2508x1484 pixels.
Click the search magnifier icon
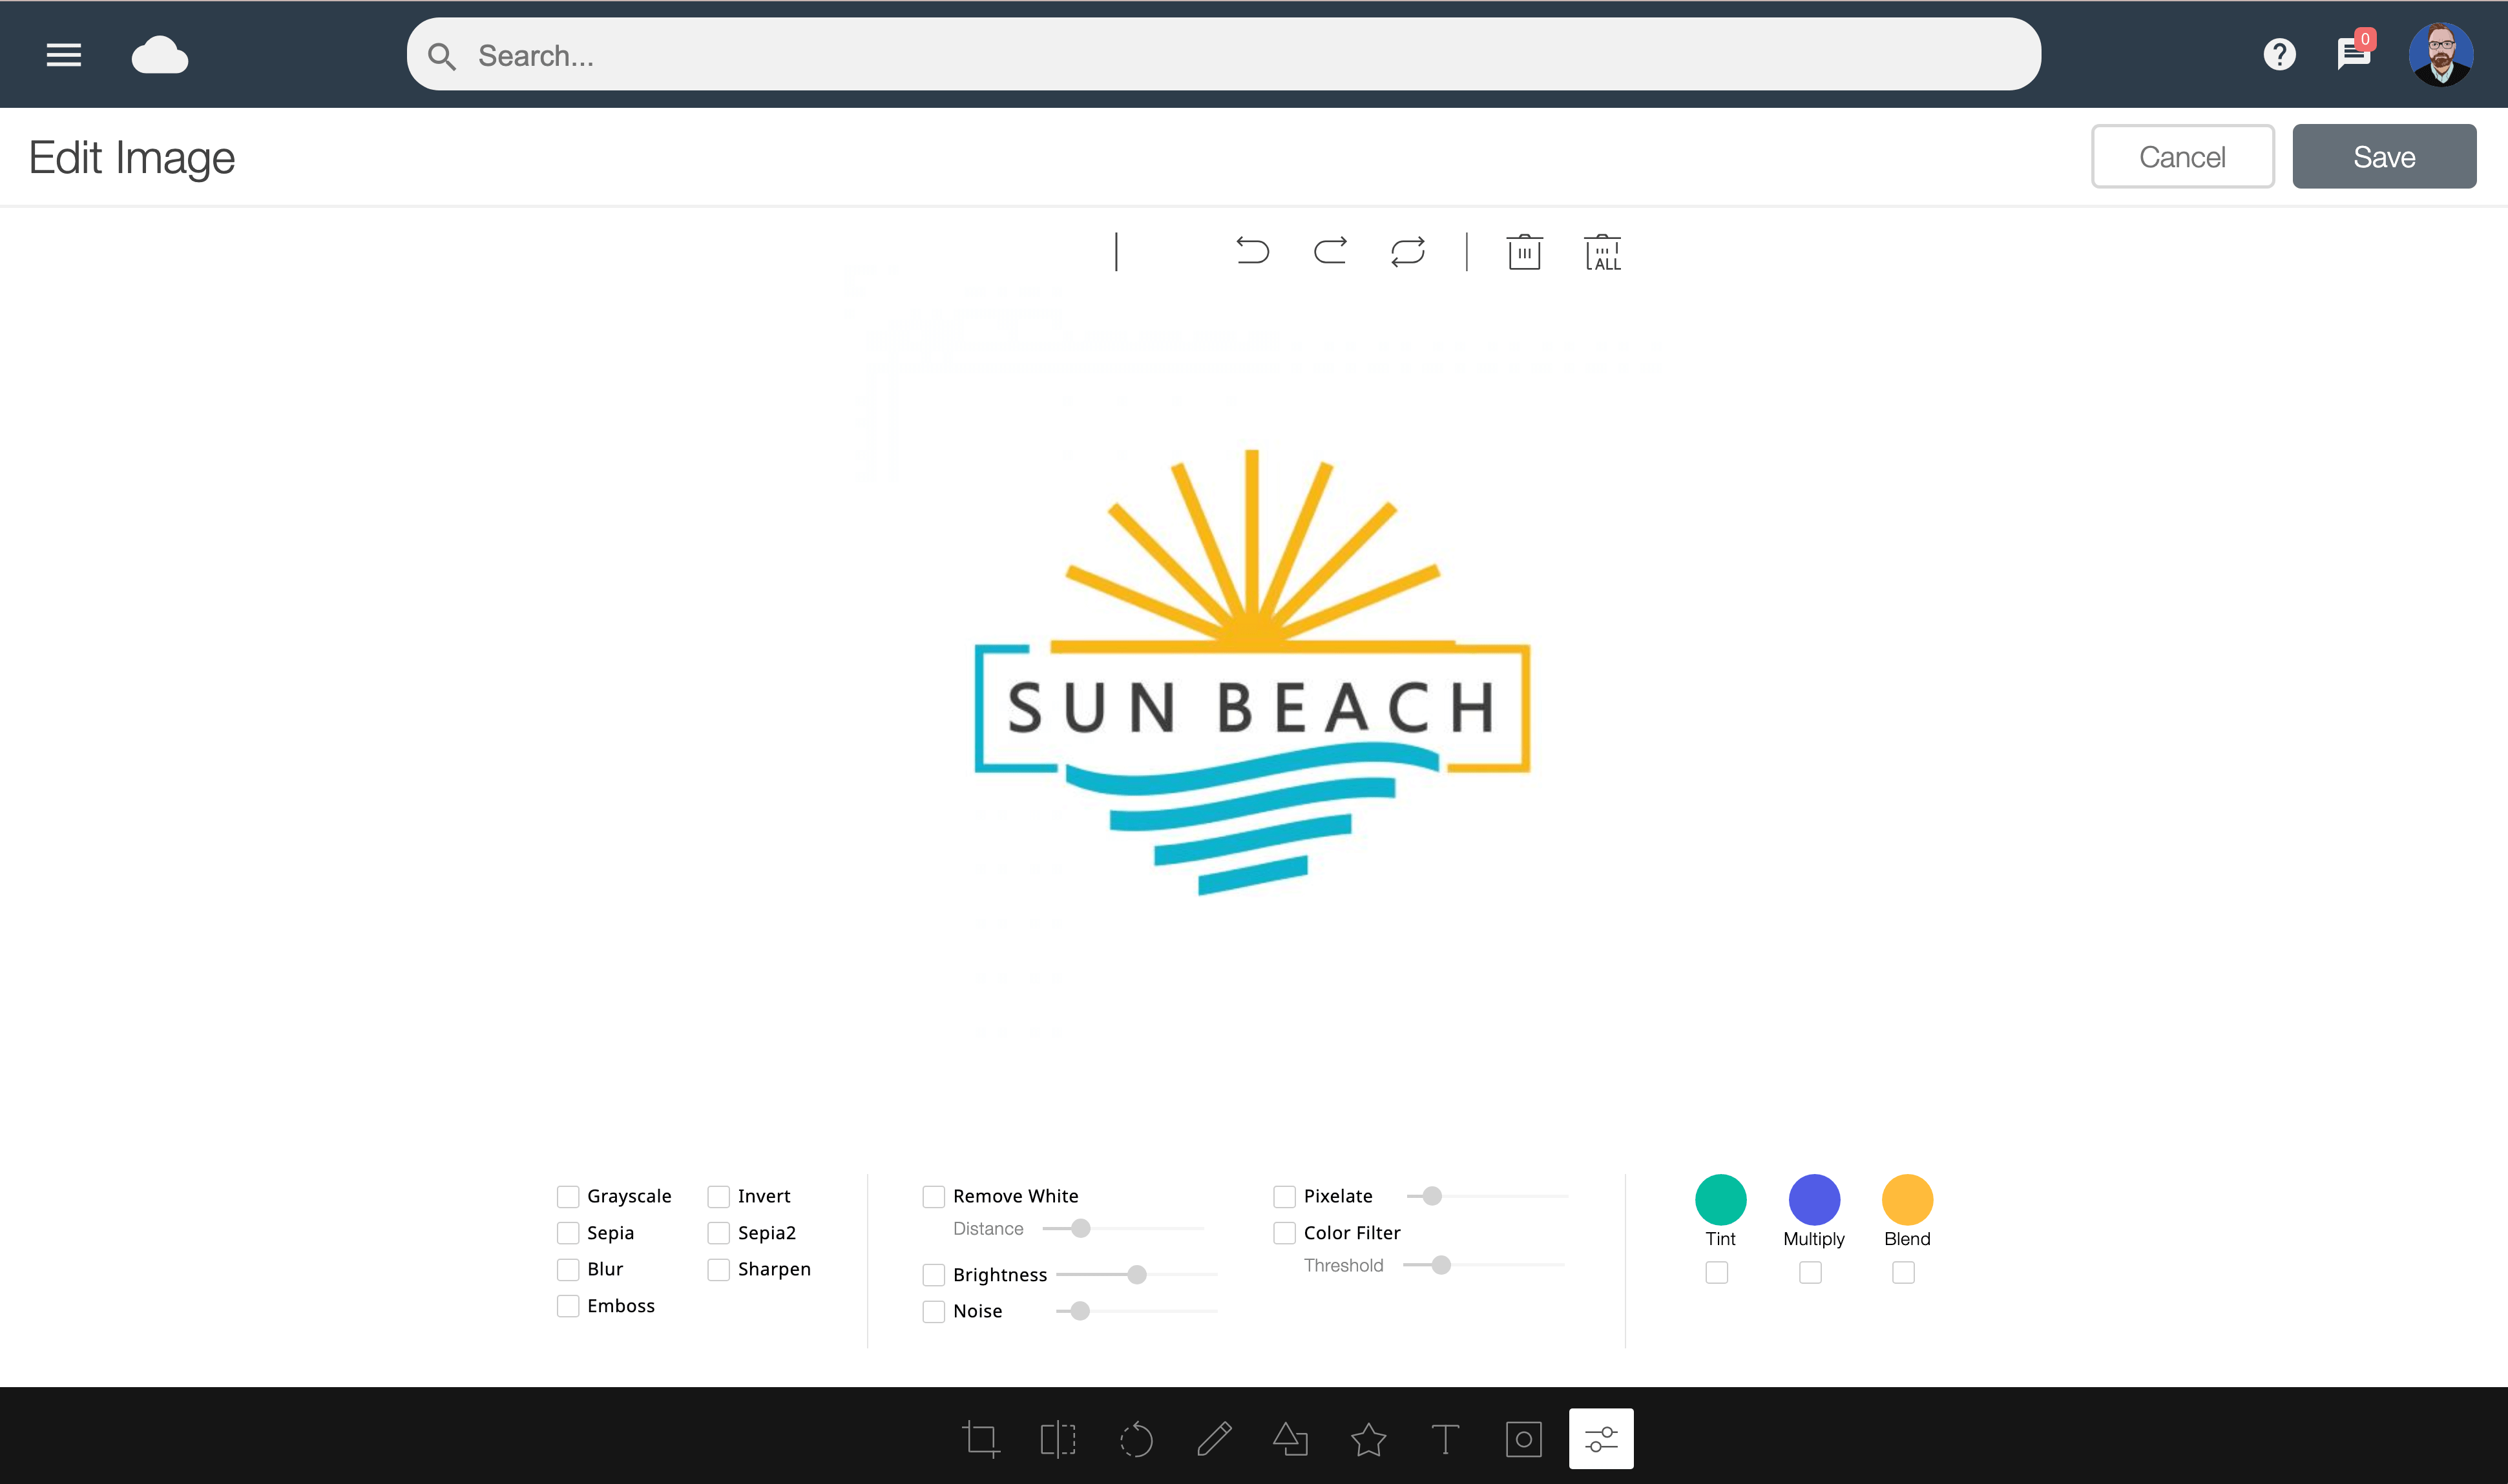(441, 56)
